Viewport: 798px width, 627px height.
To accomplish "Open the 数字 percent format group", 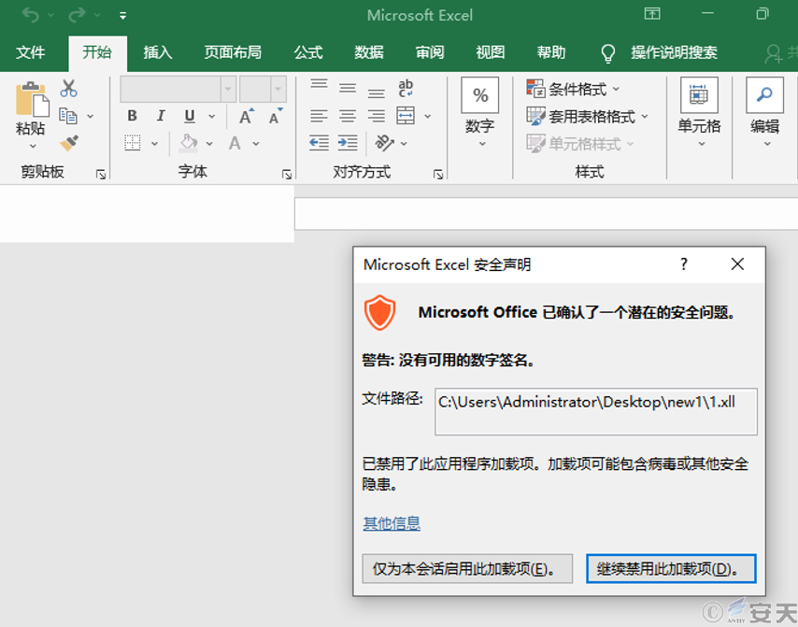I will point(480,113).
